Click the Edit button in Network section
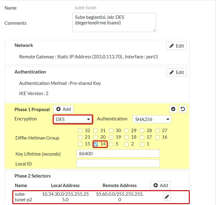This screenshot has height=205, width=216. coord(177,46)
